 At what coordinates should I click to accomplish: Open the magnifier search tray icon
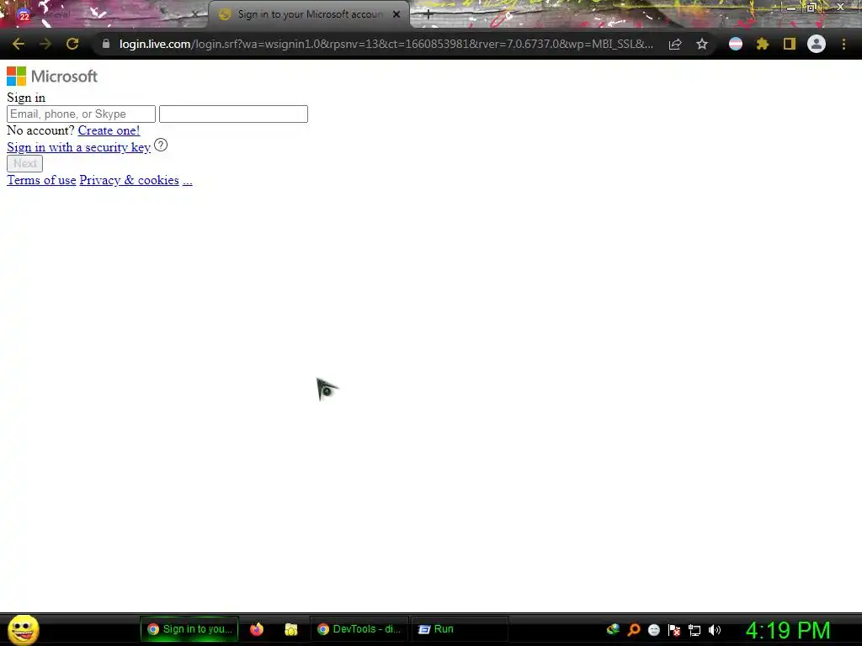tap(634, 629)
